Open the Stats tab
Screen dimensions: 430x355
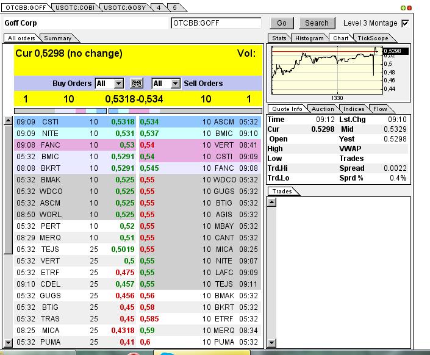(279, 38)
